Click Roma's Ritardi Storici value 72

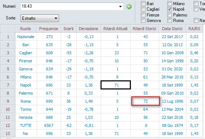point(146,101)
